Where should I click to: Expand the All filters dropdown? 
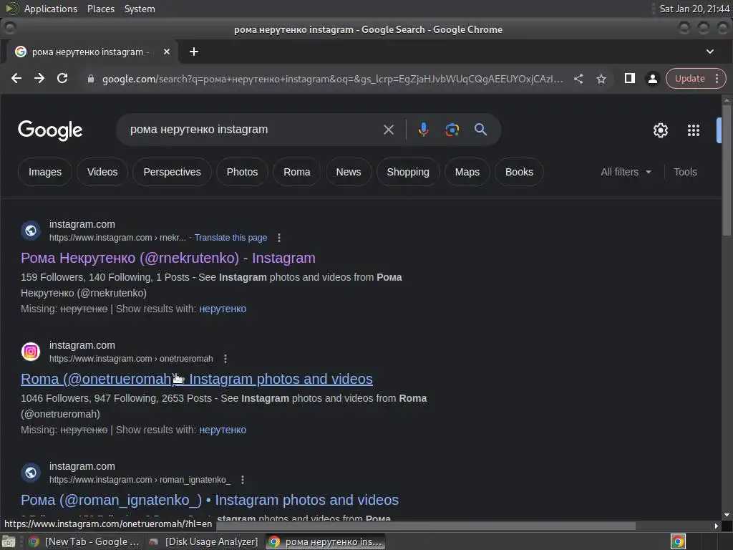click(626, 172)
